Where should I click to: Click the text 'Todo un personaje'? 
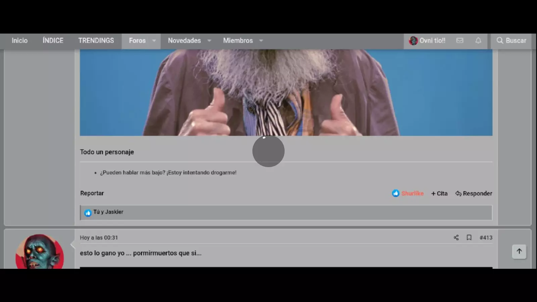[107, 152]
